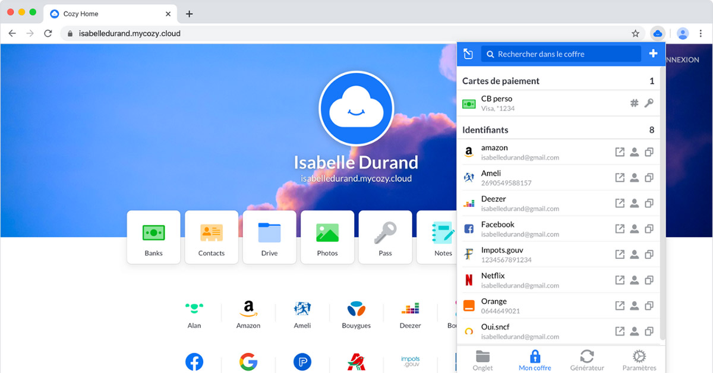The image size is (713, 373).
Task: Open the Drive app tile
Action: click(269, 237)
